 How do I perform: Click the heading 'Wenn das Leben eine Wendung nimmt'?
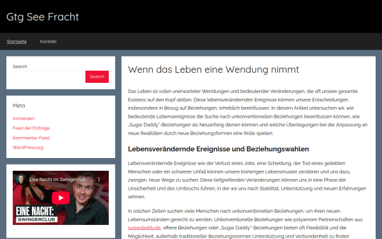(213, 69)
